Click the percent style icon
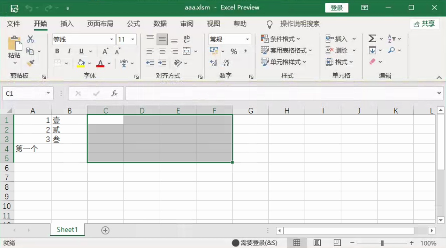 pos(234,51)
